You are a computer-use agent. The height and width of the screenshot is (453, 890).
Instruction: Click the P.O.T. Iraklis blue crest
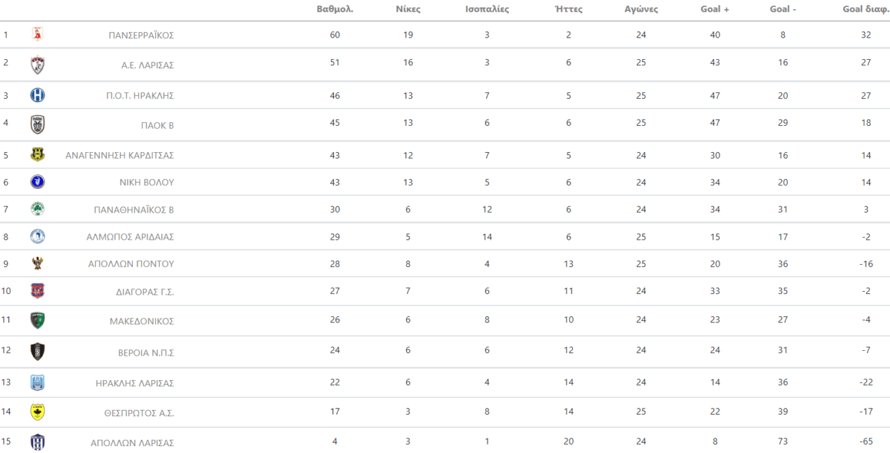point(38,95)
